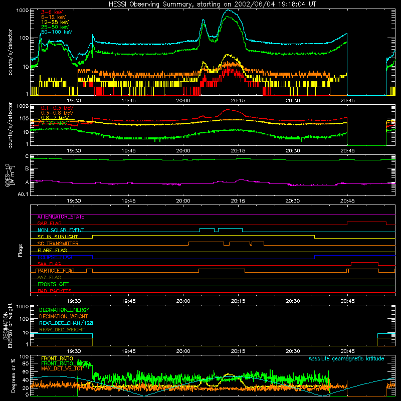The width and height of the screenshot is (401, 401).
Task: Click the 20:15 tick label under the decimation panel
Action: pyautogui.click(x=238, y=351)
